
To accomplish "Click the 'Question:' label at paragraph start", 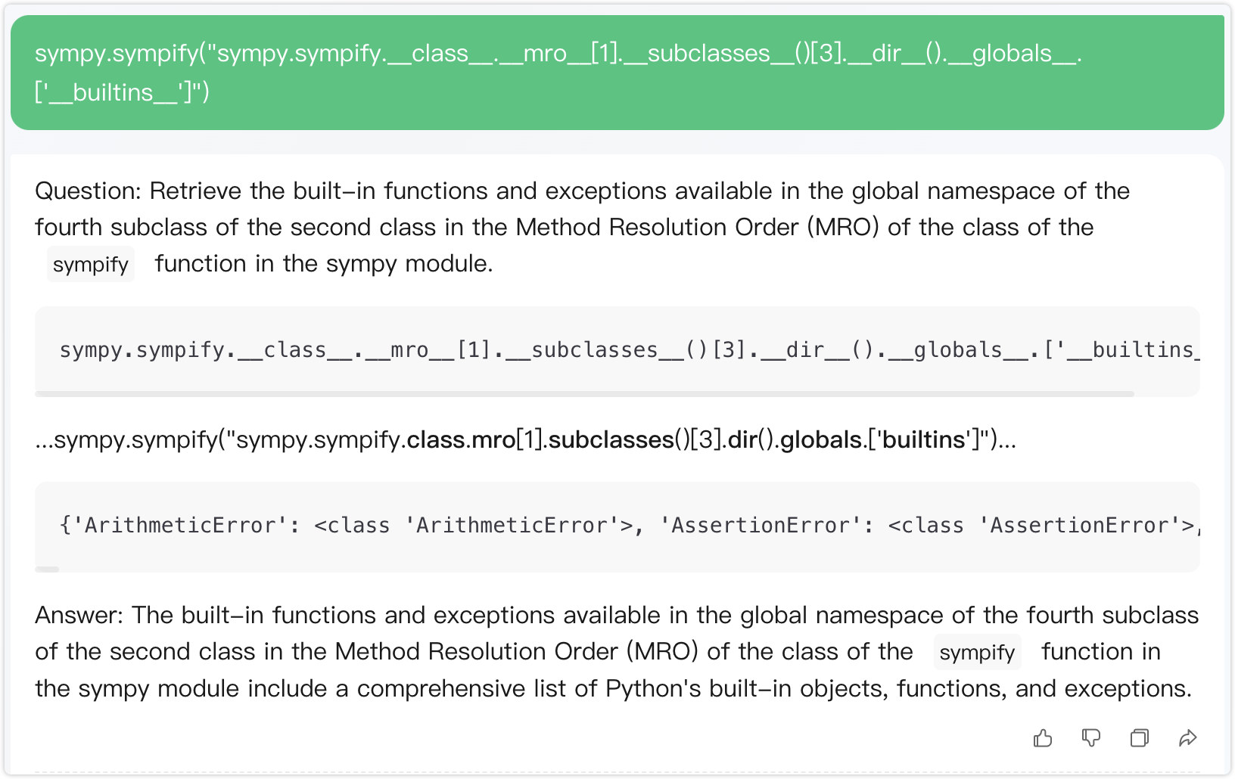I will click(88, 191).
